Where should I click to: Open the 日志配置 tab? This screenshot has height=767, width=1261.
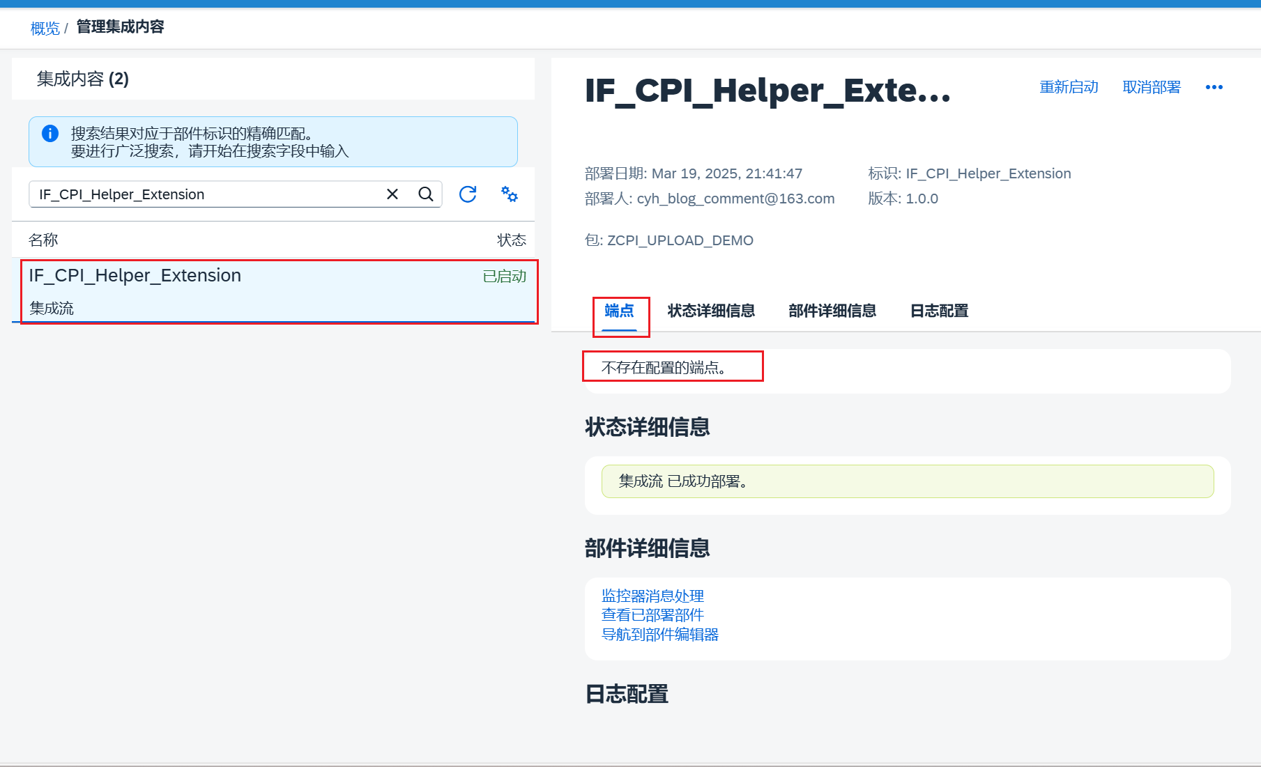click(x=938, y=311)
